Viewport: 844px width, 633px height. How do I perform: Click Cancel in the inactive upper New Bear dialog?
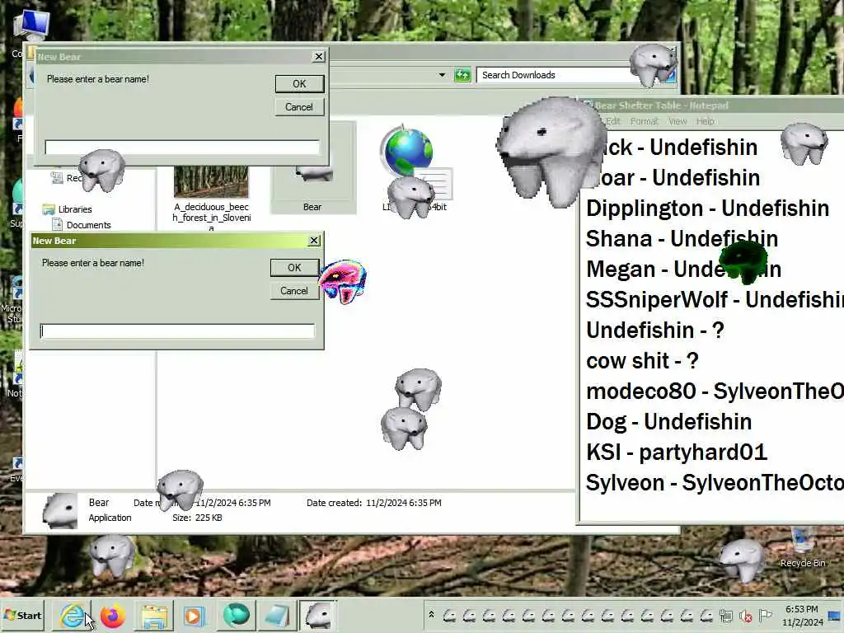pos(299,106)
